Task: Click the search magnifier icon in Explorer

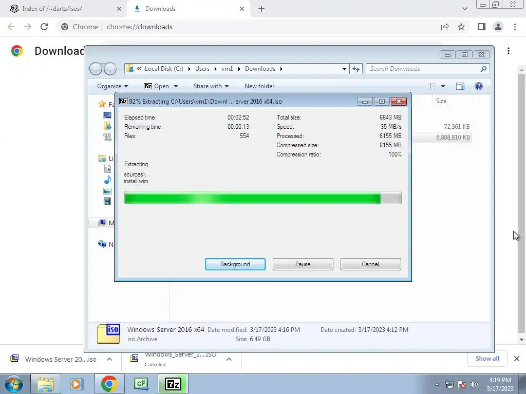Action: 483,69
